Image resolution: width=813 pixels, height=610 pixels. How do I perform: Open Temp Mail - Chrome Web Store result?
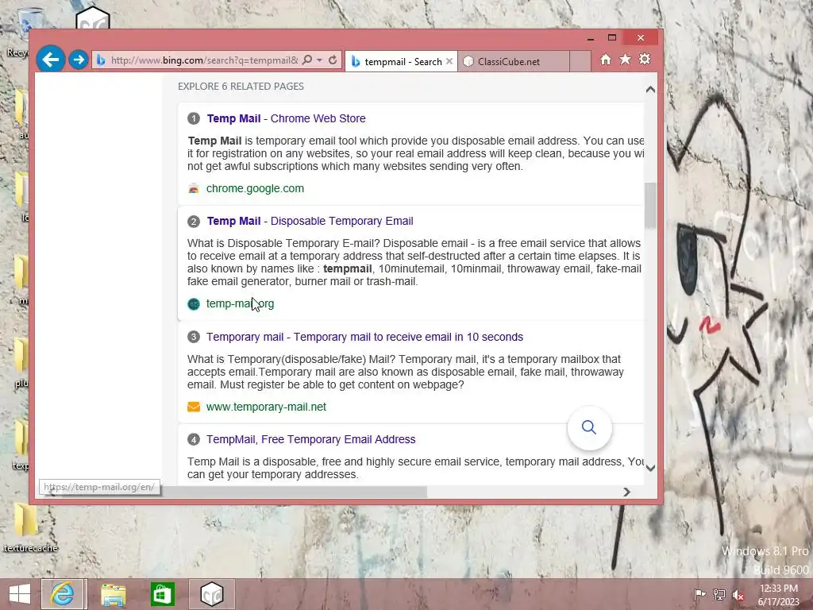(x=286, y=118)
